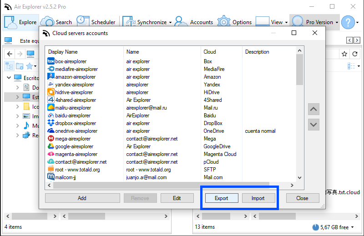Viewport: 364px width, 236px height.
Task: Click the new folder icon in left pane
Action: tap(20, 66)
